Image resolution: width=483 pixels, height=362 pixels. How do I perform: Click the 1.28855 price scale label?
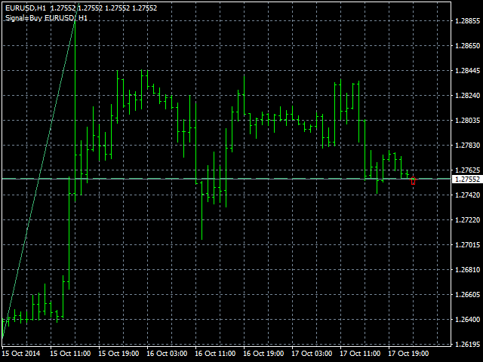click(468, 21)
